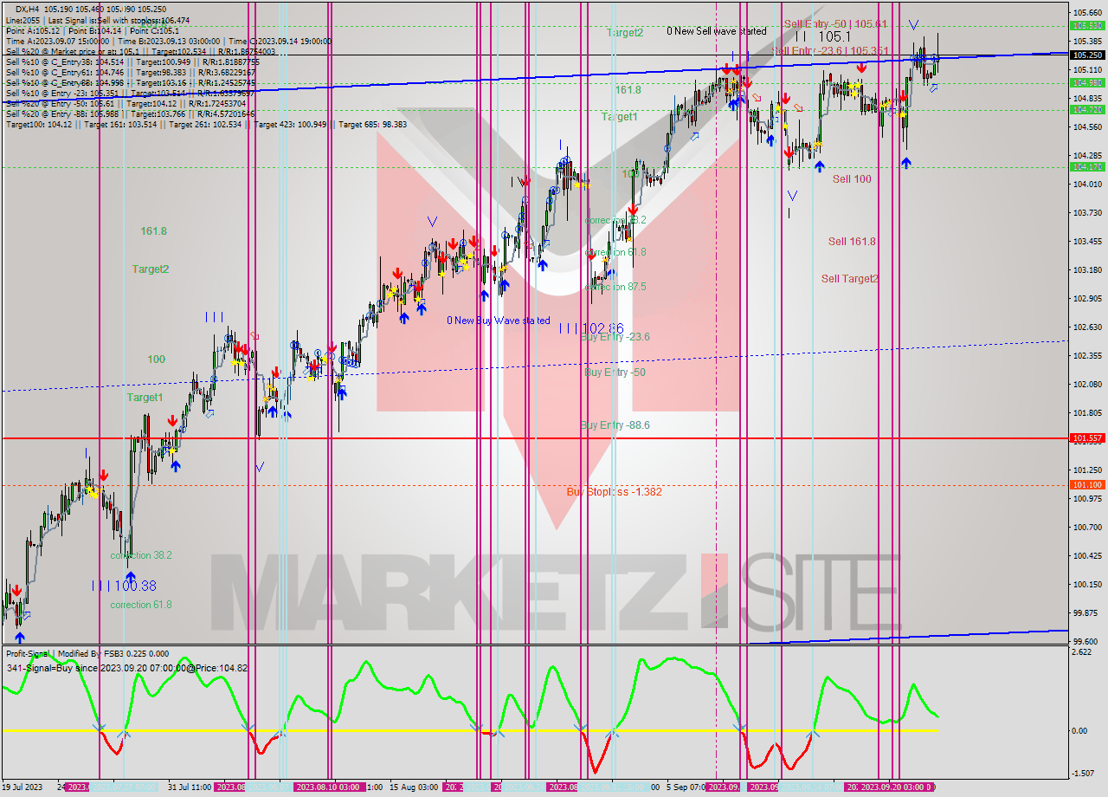1108x797 pixels.
Task: Click the green 'Target1' label on the left
Action: (145, 398)
